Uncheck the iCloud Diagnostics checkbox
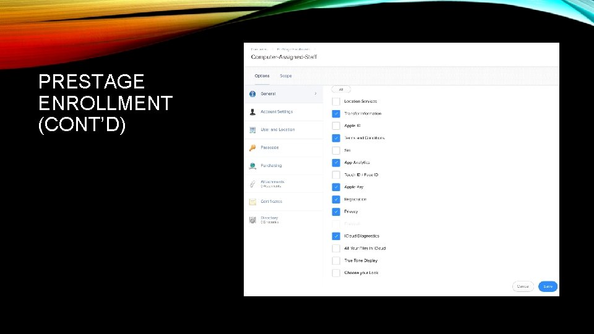Image resolution: width=594 pixels, height=334 pixels. (336, 236)
